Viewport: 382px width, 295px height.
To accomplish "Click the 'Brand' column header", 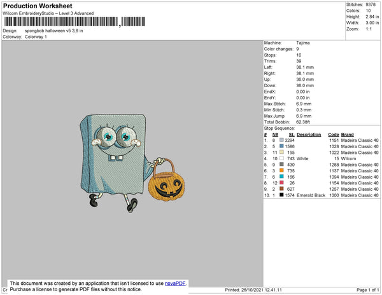I will [x=348, y=135].
